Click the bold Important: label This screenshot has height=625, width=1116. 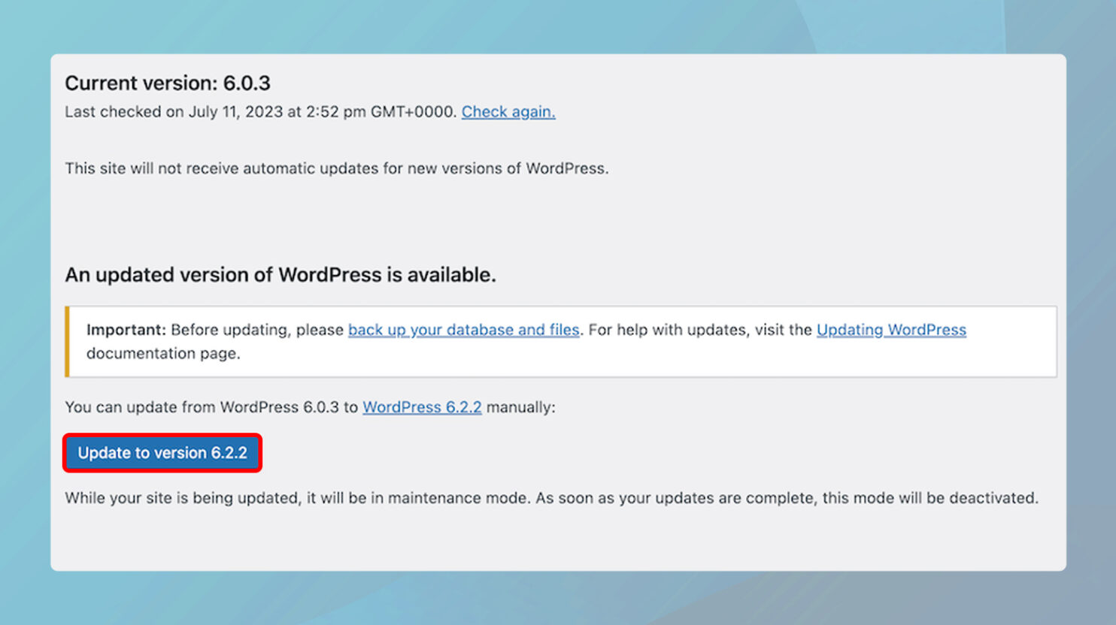tap(126, 330)
